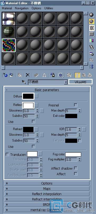Open the Options menu in the menu bar
Image resolution: width=96 pixels, height=214 pixels.
(x=36, y=8)
